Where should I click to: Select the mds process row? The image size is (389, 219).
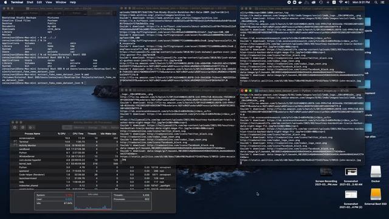point(93,182)
